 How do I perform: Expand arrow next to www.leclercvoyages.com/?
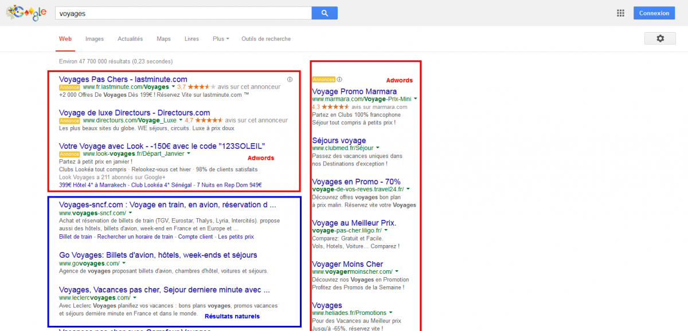click(135, 298)
